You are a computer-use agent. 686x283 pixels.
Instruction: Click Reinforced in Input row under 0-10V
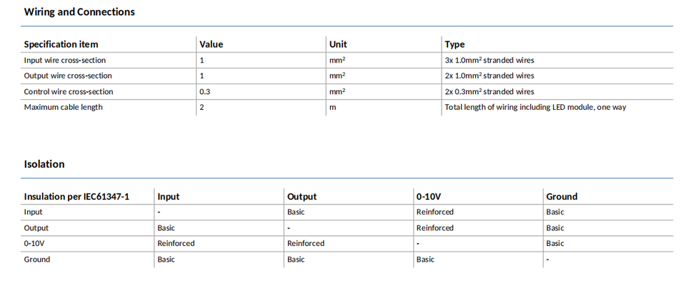pyautogui.click(x=435, y=212)
